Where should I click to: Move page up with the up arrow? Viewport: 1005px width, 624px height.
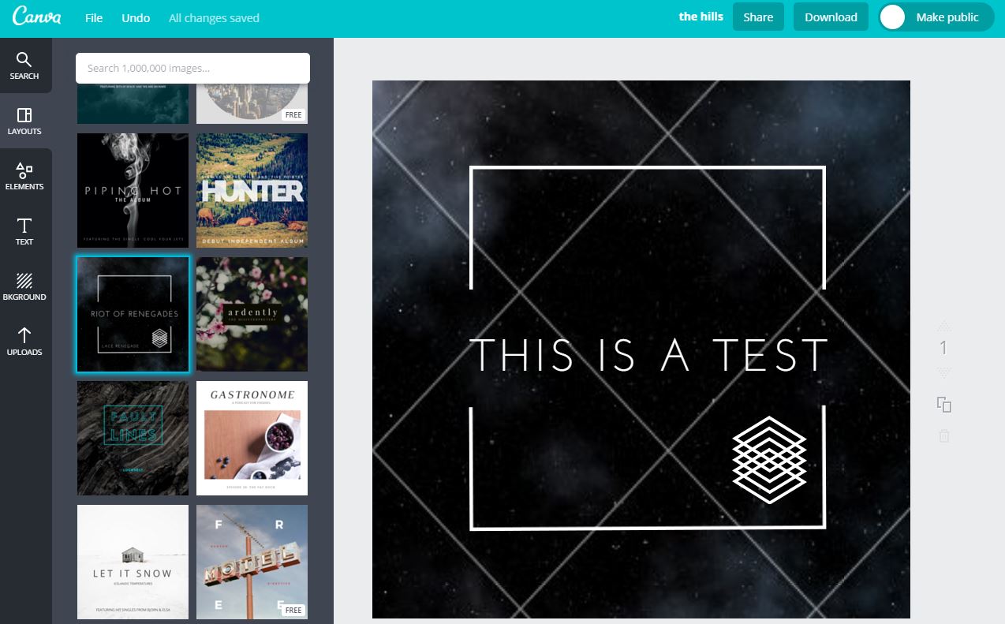point(944,326)
